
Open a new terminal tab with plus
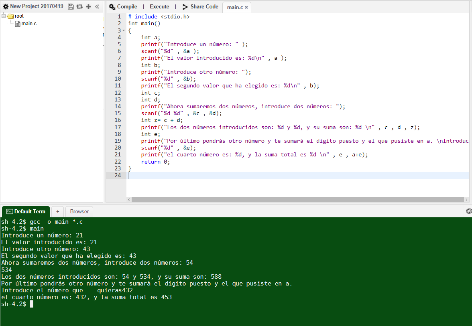click(x=57, y=211)
